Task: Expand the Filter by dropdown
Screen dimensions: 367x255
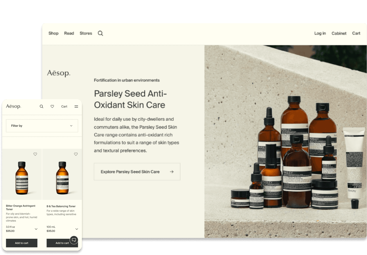Action: [42, 126]
